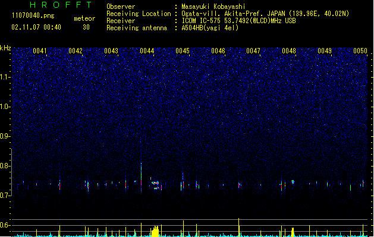Click the 1.0 kHz axis label
The width and height of the screenshot is (374, 237).
coord(4,107)
